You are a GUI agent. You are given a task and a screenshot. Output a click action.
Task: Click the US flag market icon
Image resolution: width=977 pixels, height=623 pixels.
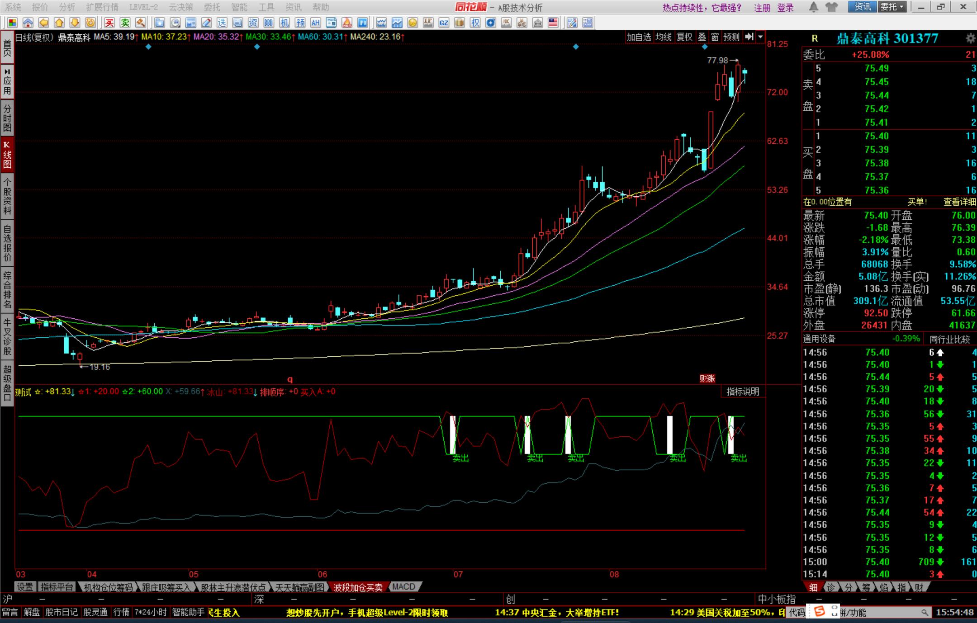click(x=553, y=23)
